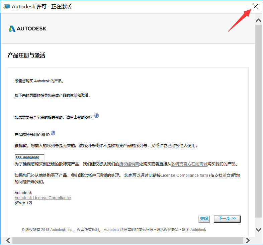
Task: Open the 欧特克官方在线商城 link
Action: (x=189, y=164)
